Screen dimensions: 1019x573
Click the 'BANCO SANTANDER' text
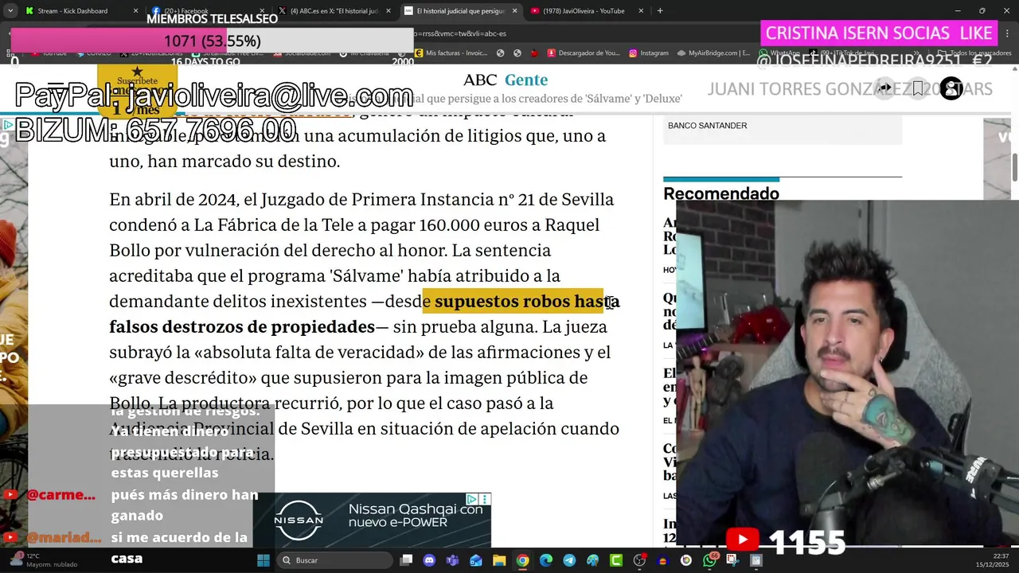coord(707,126)
